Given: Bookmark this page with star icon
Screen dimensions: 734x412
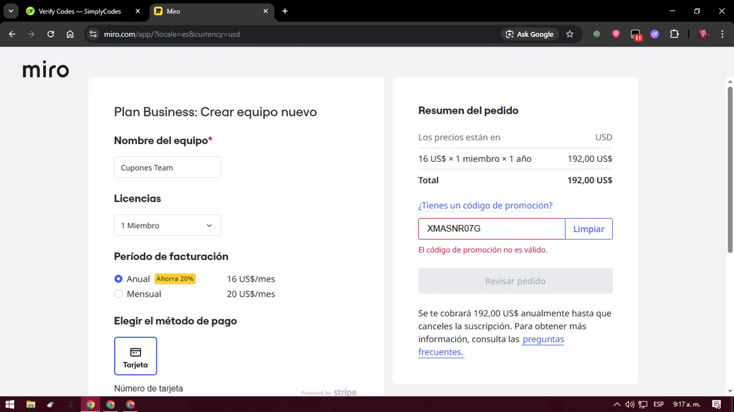Looking at the screenshot, I should coord(570,34).
